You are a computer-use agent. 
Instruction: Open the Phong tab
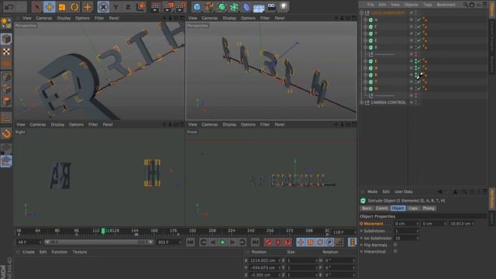(x=429, y=208)
